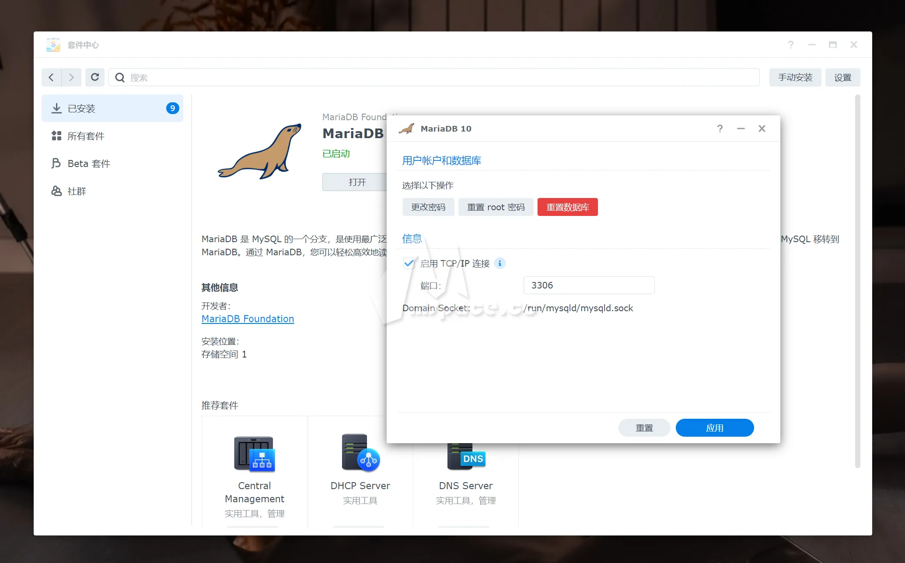Click the 信息 section heading
Image resolution: width=905 pixels, height=563 pixels.
point(412,239)
